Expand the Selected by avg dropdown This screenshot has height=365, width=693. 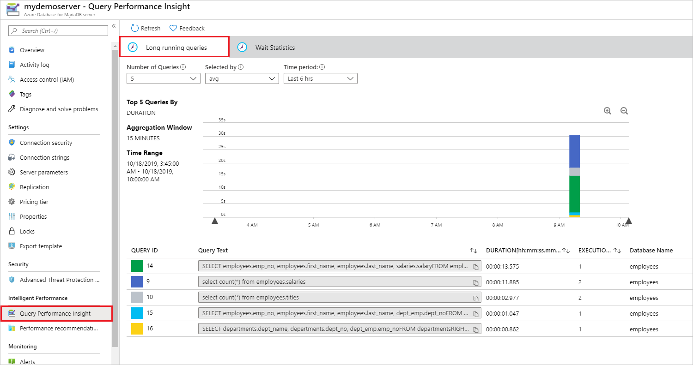pyautogui.click(x=242, y=78)
